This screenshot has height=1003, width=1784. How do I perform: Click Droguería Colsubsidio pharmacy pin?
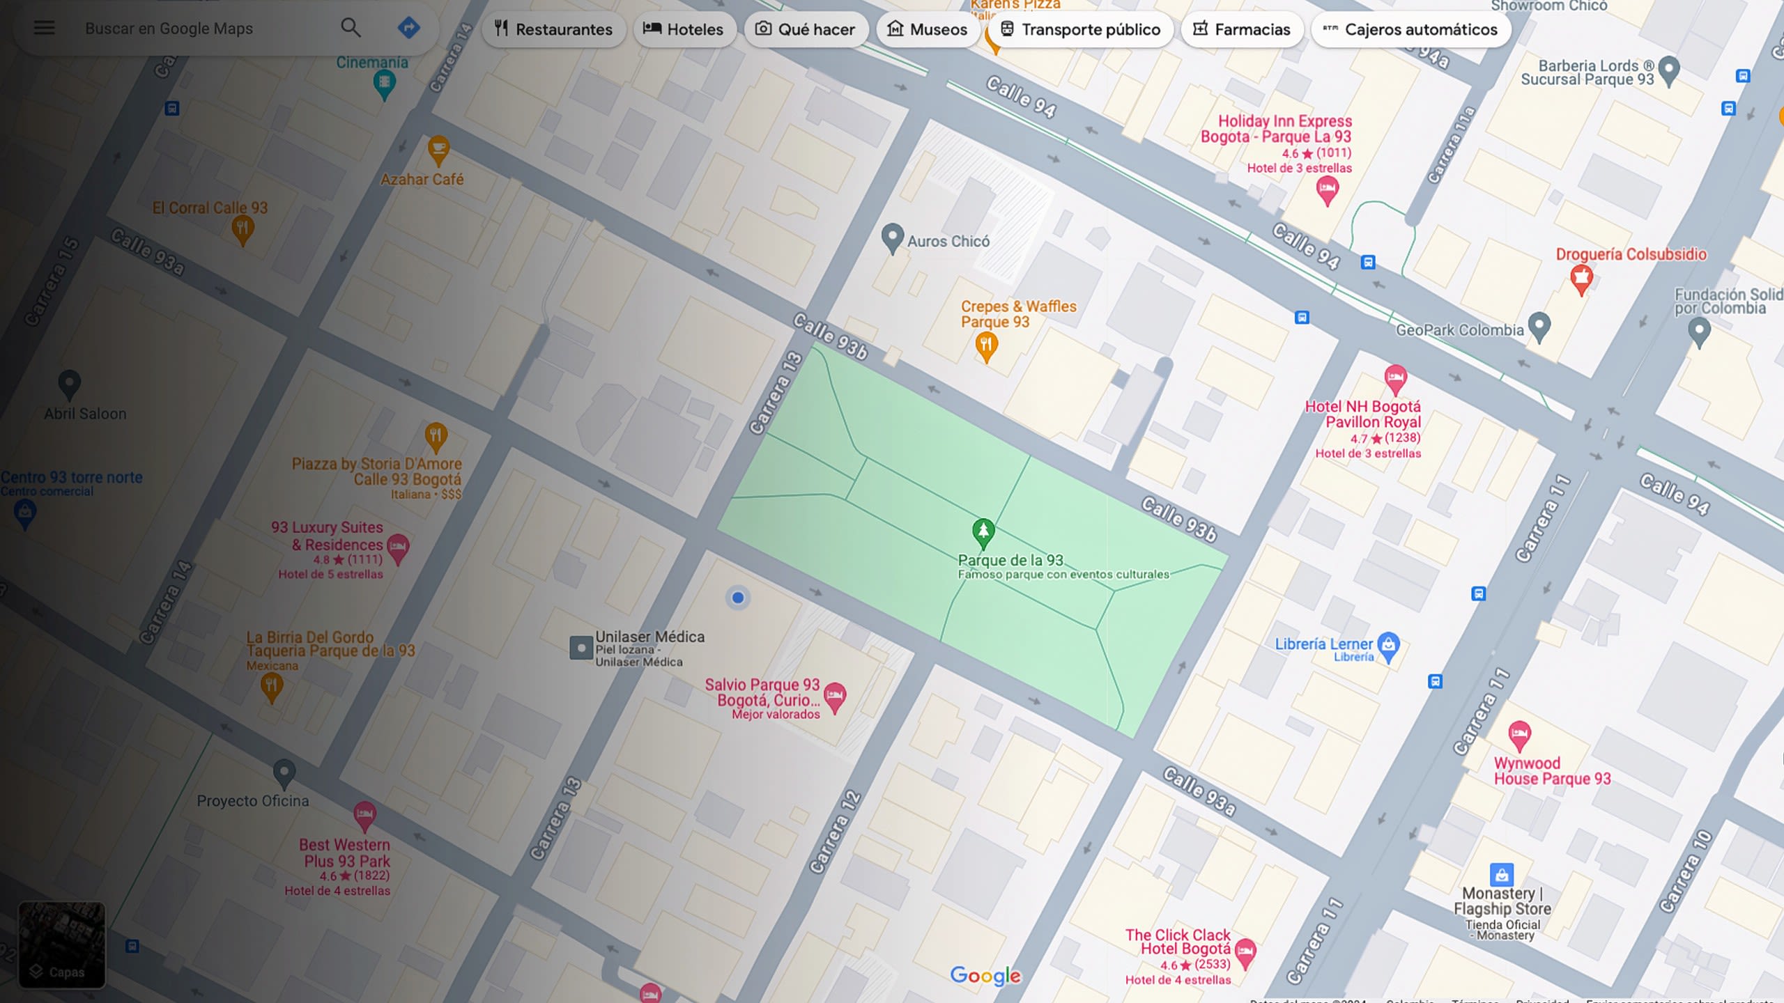[1581, 279]
